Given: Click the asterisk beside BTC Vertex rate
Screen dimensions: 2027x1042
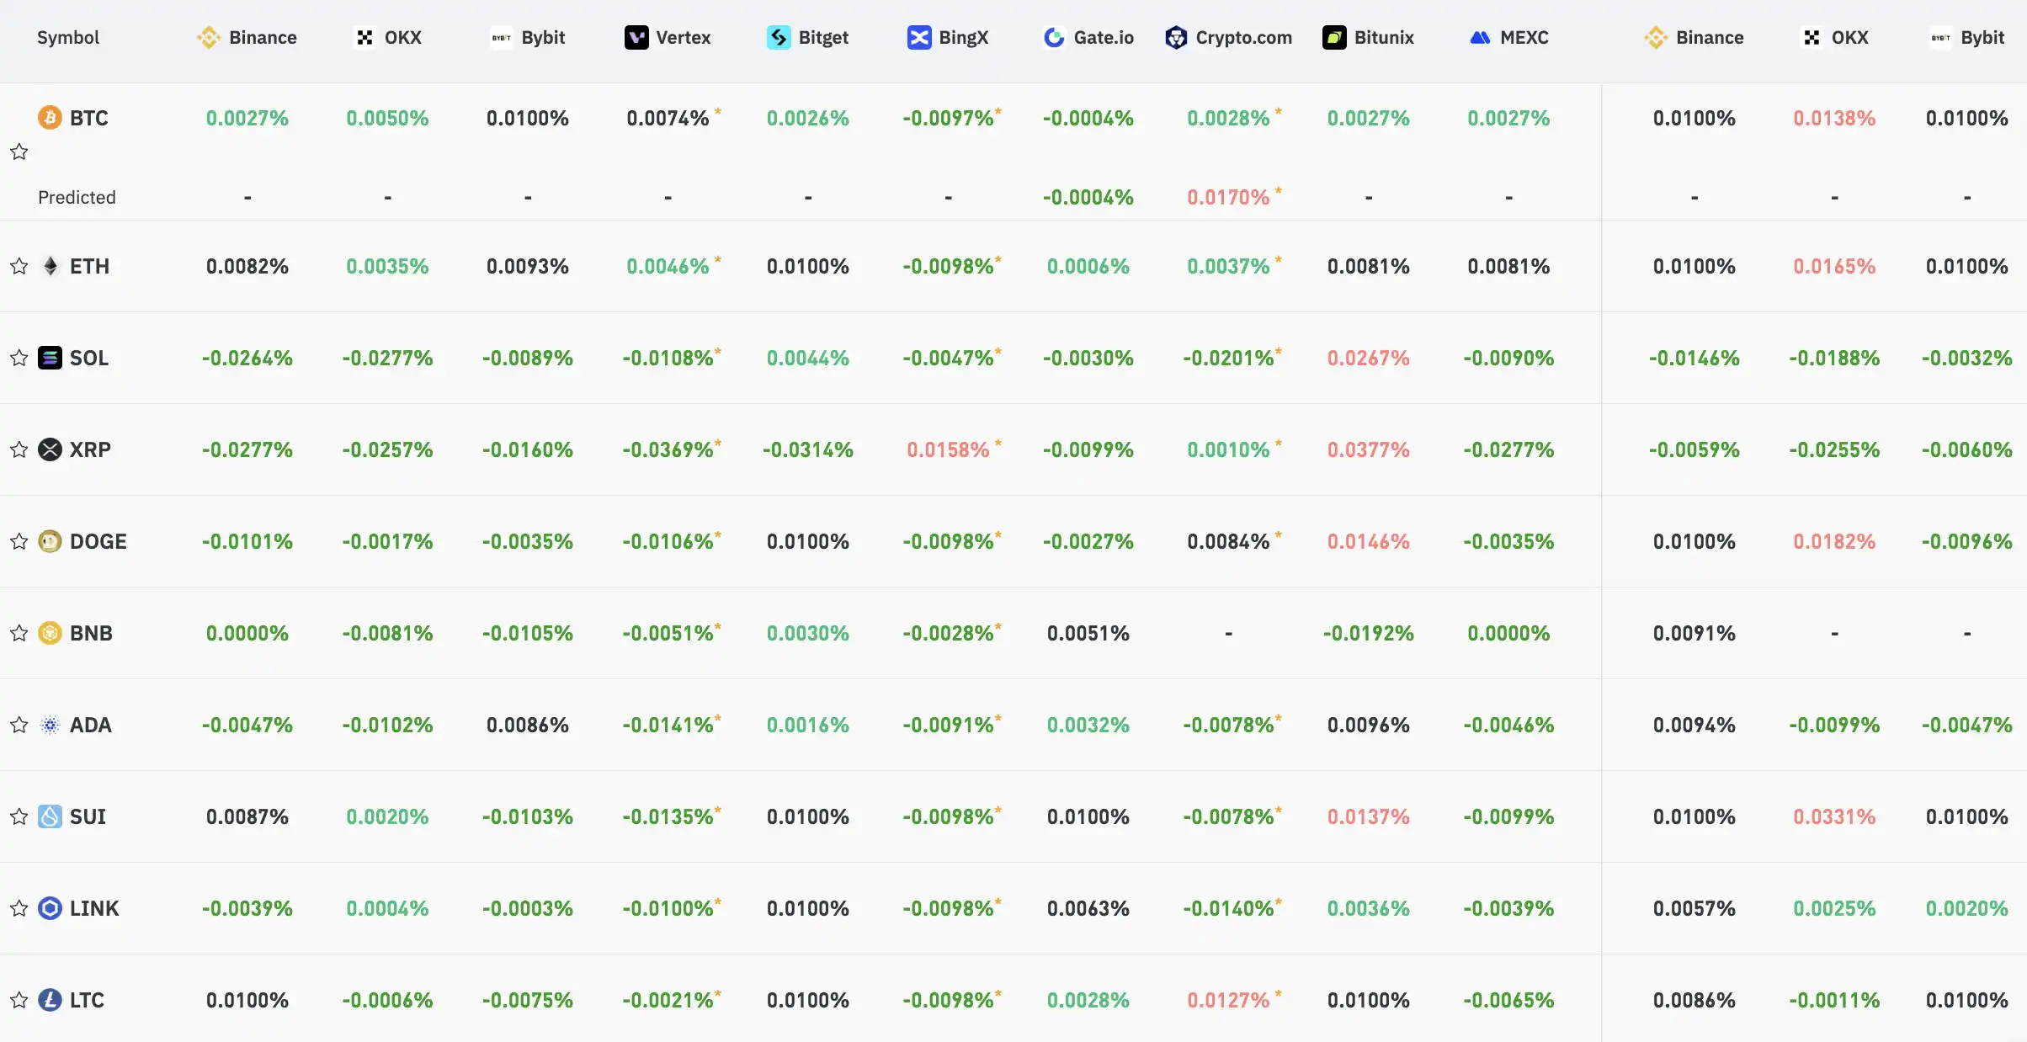Looking at the screenshot, I should [718, 111].
